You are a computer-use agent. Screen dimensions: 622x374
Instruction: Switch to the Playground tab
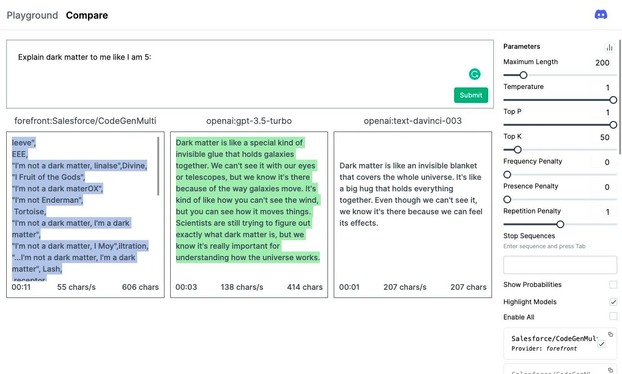[32, 15]
